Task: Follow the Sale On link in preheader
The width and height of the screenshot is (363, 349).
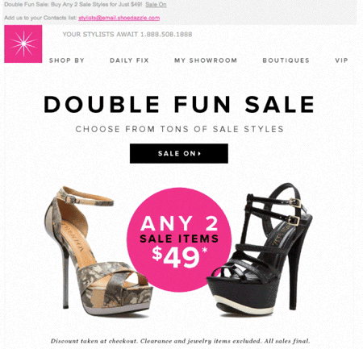Action: 156,5
